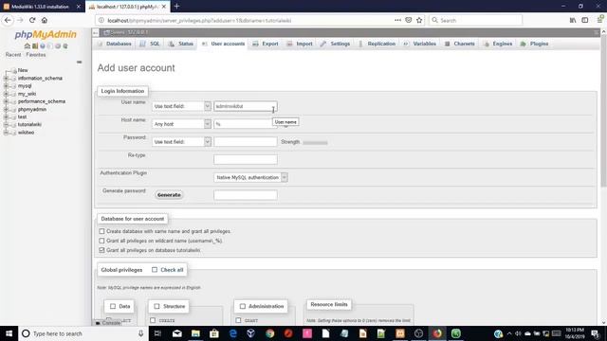Click the Pocket save icon in address bar
The width and height of the screenshot is (607, 341).
(409, 20)
